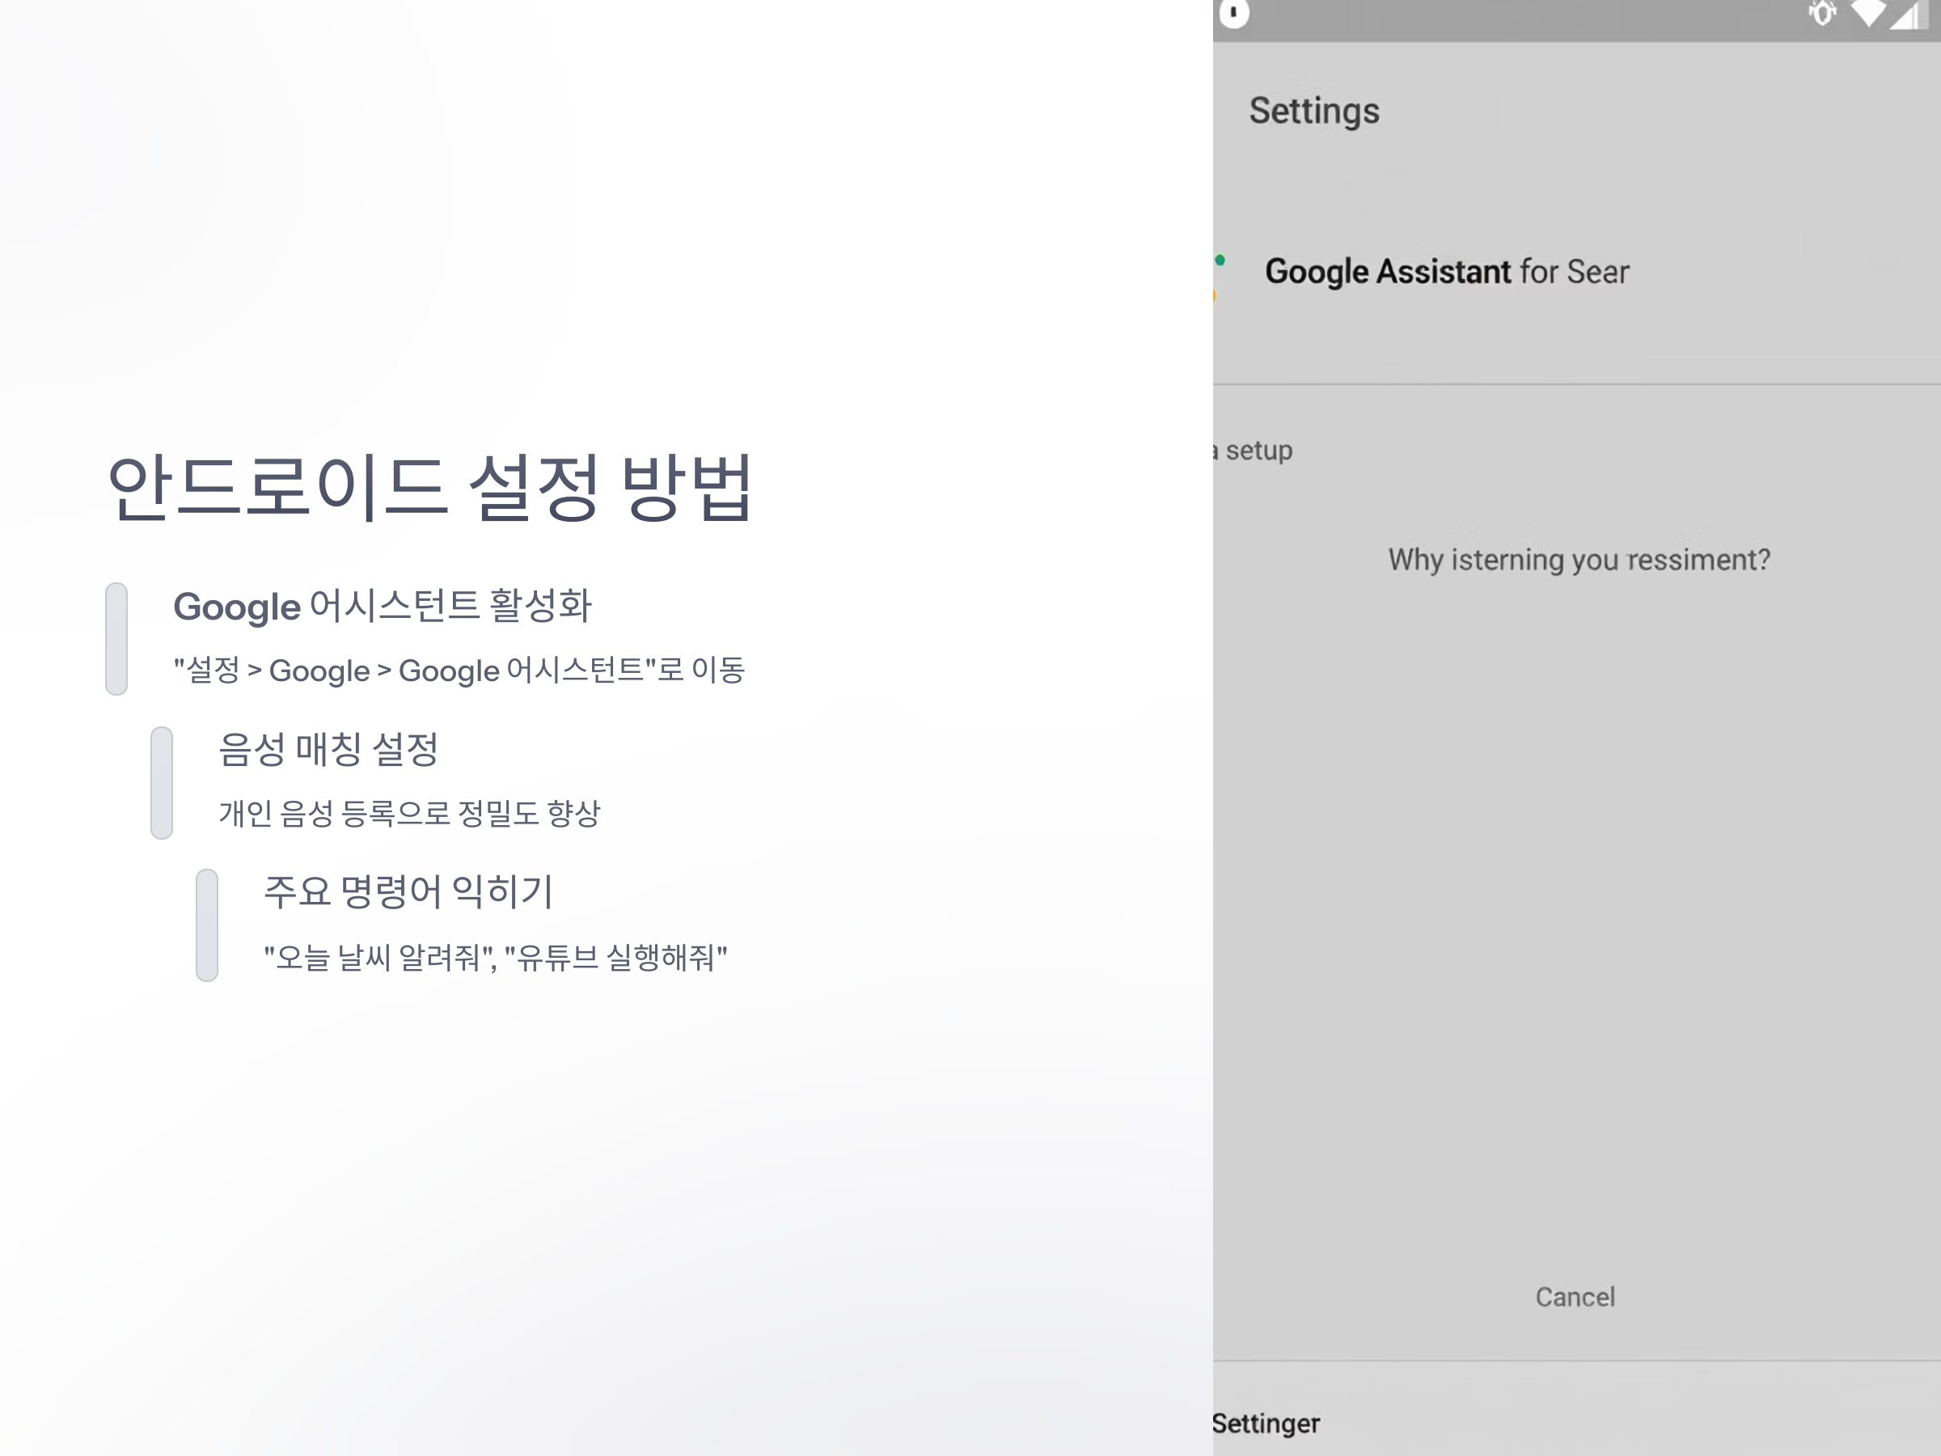Select the Settinger item at bottom
The height and width of the screenshot is (1456, 1941).
pyautogui.click(x=1266, y=1423)
